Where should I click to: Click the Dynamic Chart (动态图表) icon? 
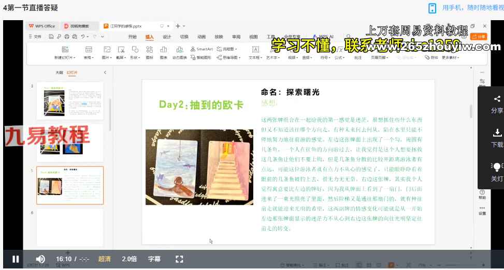(180, 49)
